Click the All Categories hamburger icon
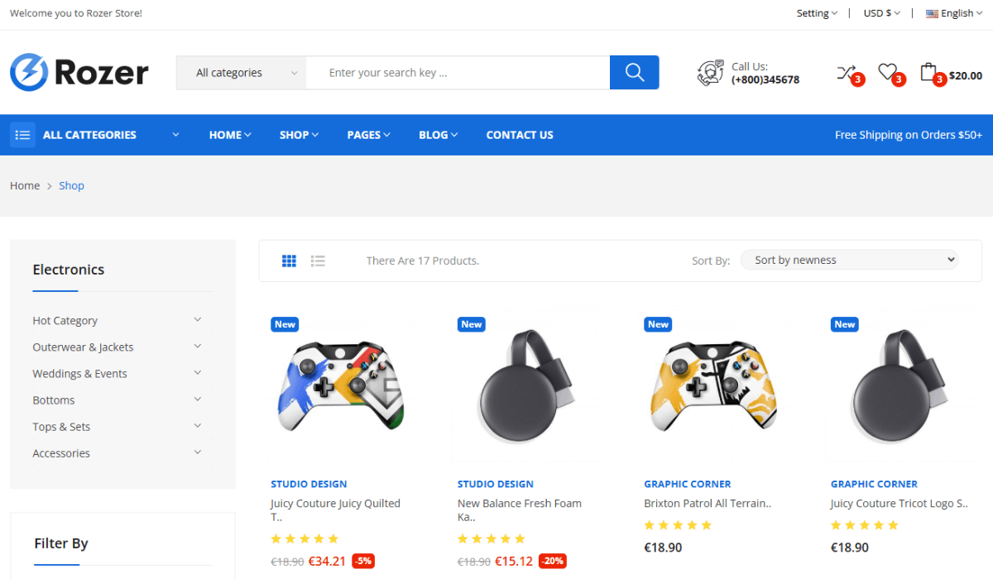Screen dimensions: 993x579 click(x=22, y=135)
